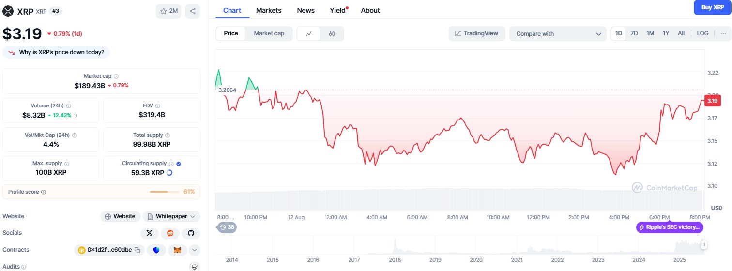Copy the 0x1d2f...c60dbe contract address

click(137, 250)
